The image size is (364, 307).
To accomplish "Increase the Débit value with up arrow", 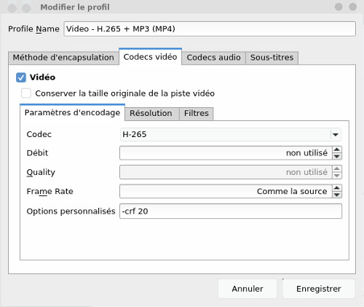I will pyautogui.click(x=337, y=149).
